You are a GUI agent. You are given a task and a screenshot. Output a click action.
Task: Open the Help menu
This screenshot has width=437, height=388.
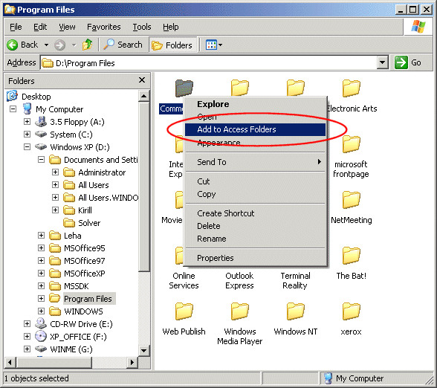[171, 27]
